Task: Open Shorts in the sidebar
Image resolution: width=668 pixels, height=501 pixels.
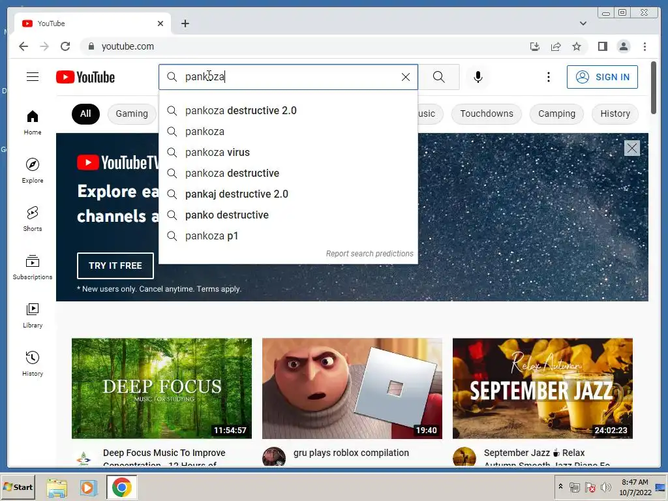Action: coord(33,219)
